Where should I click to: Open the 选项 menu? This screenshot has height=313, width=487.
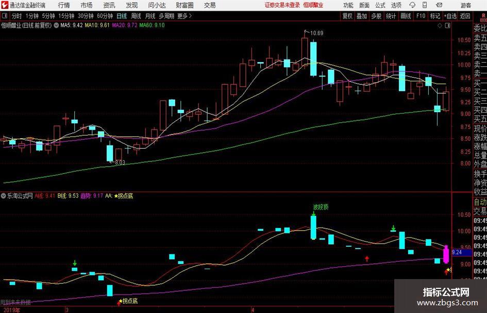[396, 5]
